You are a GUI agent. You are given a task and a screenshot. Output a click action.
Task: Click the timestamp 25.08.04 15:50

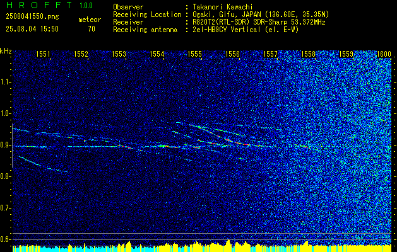32,29
